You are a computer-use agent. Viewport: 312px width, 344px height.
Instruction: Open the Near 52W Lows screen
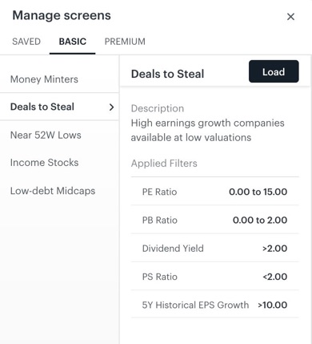tap(59, 135)
